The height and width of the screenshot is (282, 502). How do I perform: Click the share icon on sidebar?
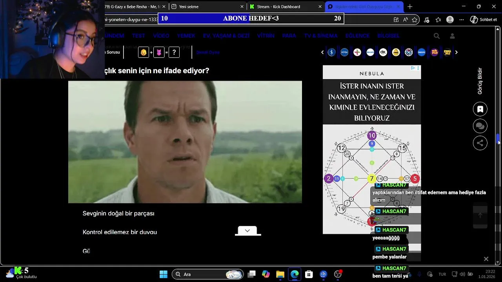click(x=480, y=143)
